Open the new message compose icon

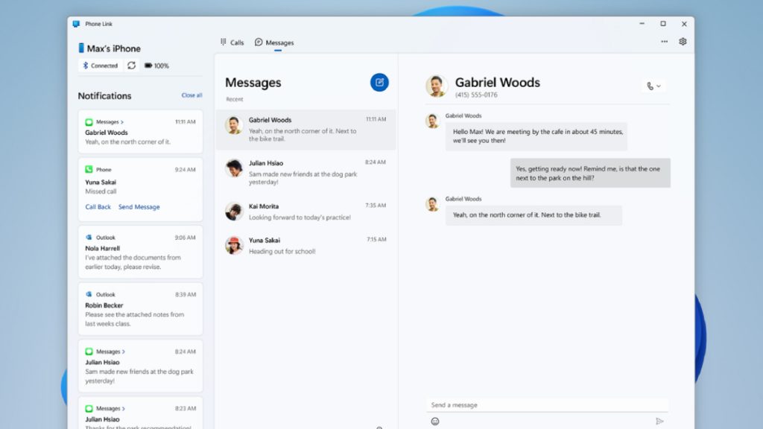tap(379, 83)
